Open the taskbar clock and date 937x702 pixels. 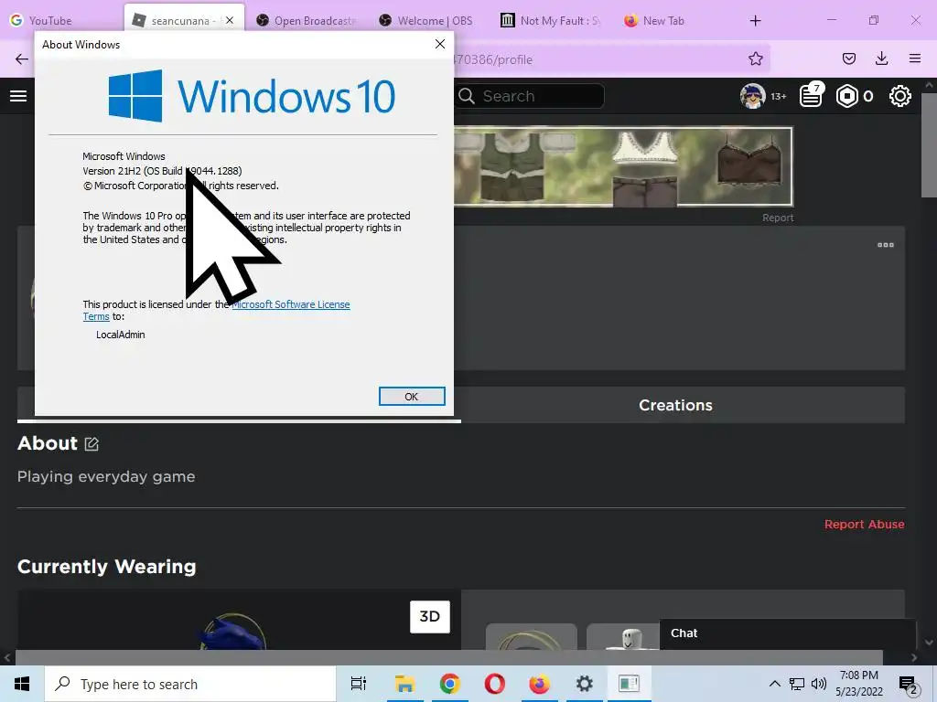[859, 684]
